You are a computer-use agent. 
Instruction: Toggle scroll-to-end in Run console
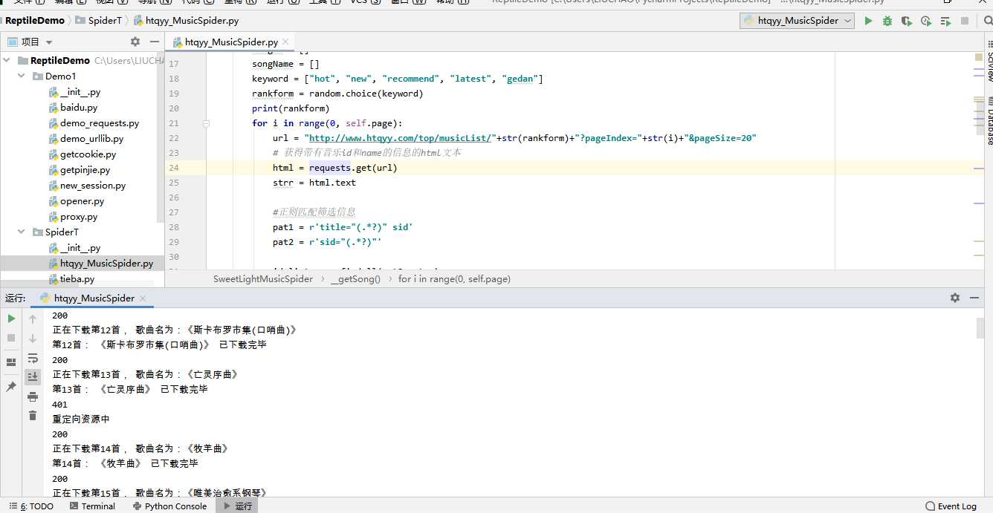pyautogui.click(x=33, y=377)
